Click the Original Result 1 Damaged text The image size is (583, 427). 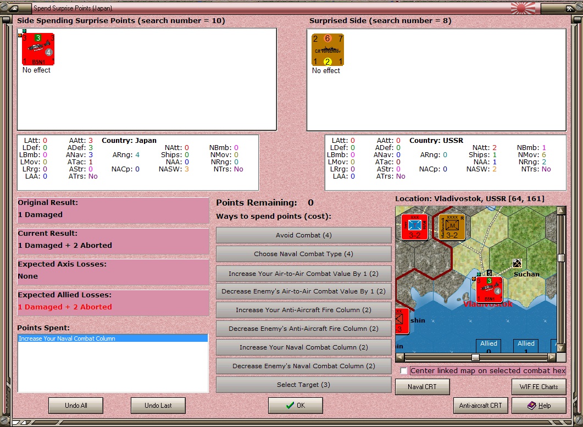(x=40, y=215)
